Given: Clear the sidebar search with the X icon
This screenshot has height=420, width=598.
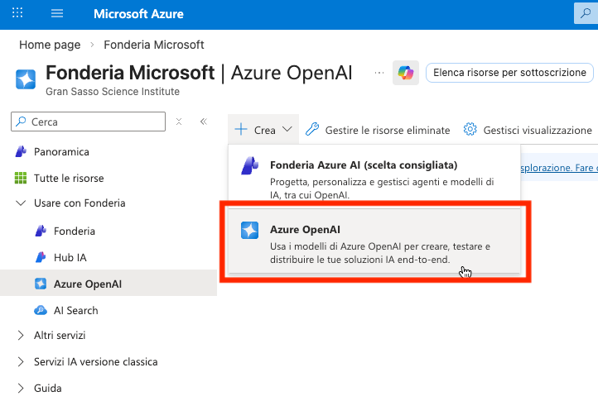Looking at the screenshot, I should pyautogui.click(x=179, y=122).
